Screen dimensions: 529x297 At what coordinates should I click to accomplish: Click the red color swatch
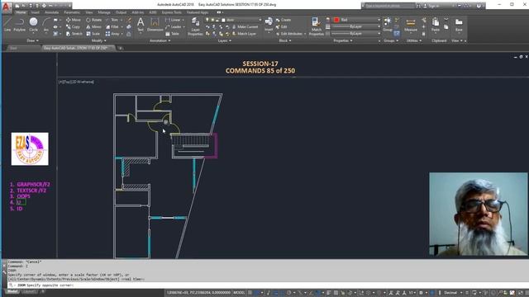pos(336,20)
